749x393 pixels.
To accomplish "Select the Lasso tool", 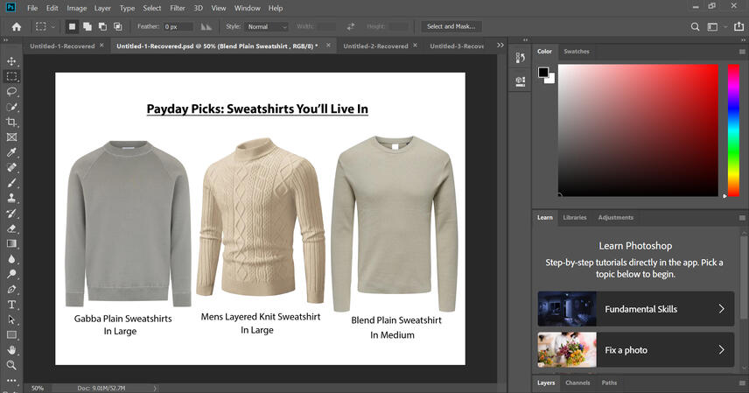I will click(x=11, y=91).
